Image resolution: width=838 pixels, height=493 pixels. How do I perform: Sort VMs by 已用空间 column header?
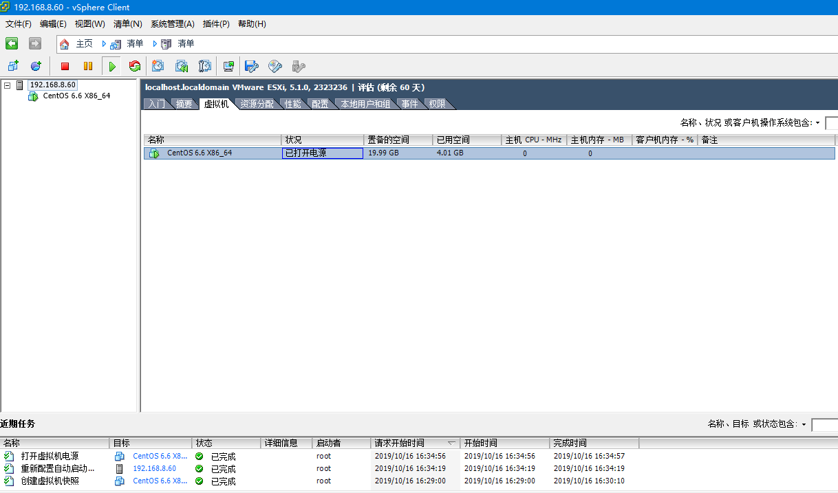click(x=467, y=140)
